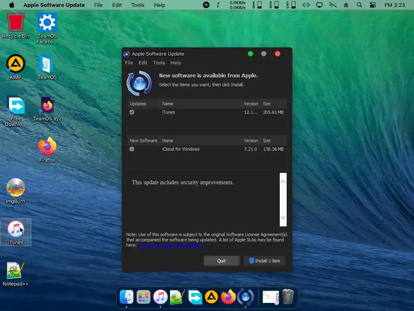Open Free Download Manager in the dock
Viewport: 414px width, 311px height.
pos(195,297)
